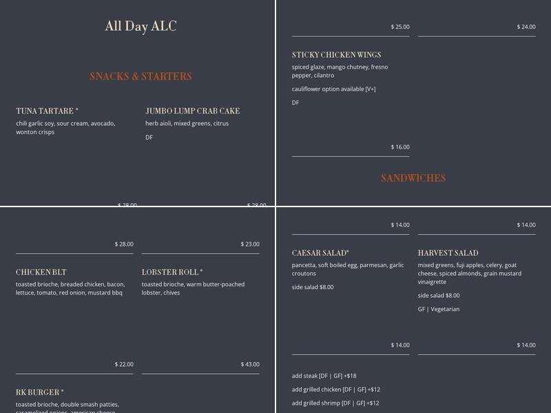Select the add steak +$18 option
551x413 pixels.
click(324, 376)
